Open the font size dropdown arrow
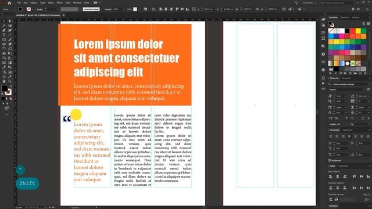372x209 pixels. [346, 96]
